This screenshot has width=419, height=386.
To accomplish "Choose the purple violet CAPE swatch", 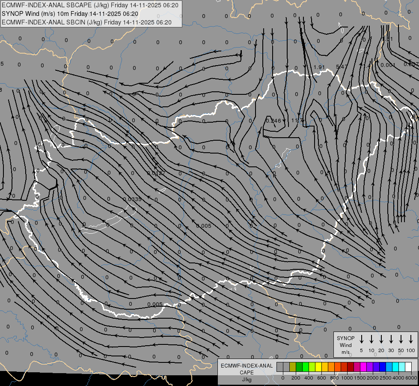I will coord(370,367).
